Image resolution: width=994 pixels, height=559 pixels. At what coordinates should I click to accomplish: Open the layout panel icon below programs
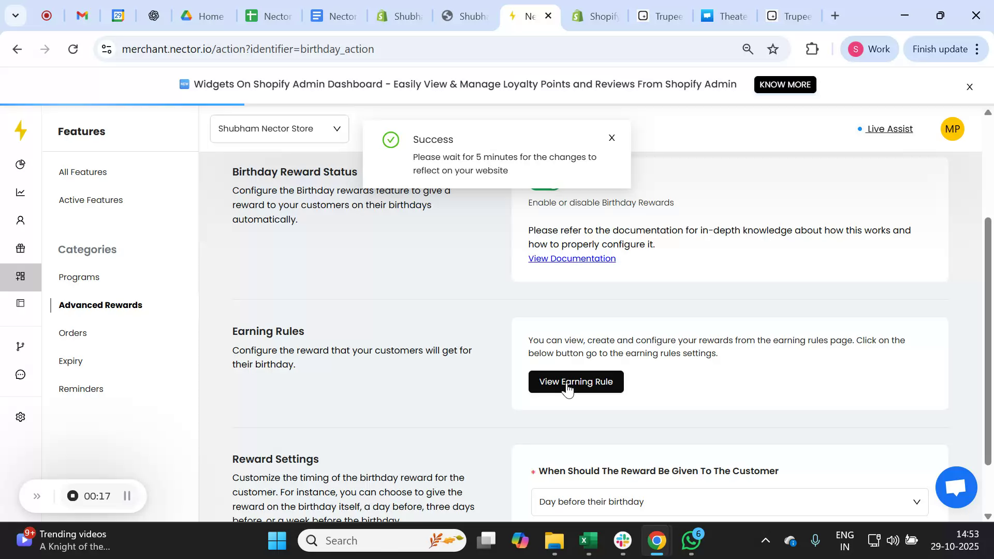pyautogui.click(x=21, y=303)
